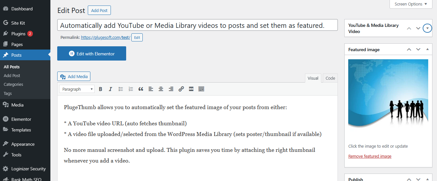The width and height of the screenshot is (437, 181).
Task: Open the plugesoft.com/test permalink
Action: tap(106, 38)
